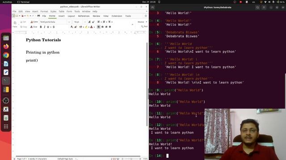Click the Cut button in Writer
The image size is (286, 160).
click(x=23, y=22)
